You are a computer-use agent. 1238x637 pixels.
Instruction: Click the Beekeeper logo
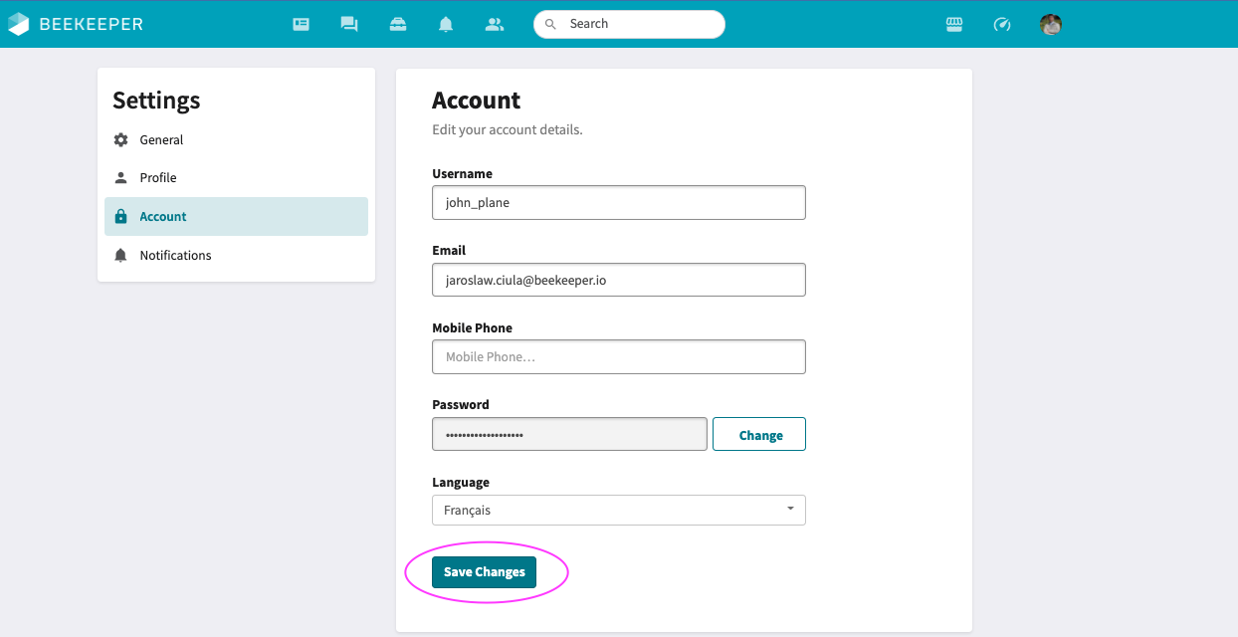[76, 24]
